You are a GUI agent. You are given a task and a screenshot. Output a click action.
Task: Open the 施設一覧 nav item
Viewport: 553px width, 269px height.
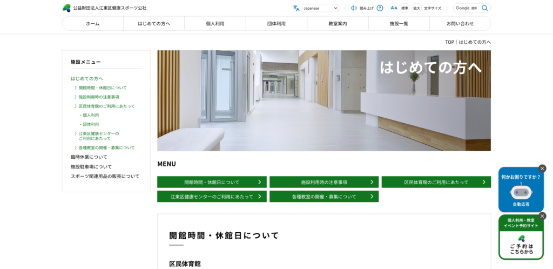click(x=399, y=24)
